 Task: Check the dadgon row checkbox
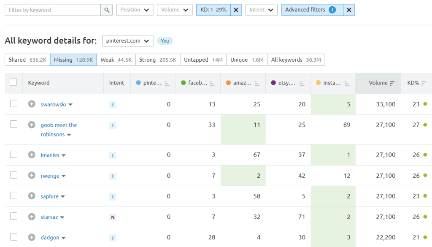13,236
